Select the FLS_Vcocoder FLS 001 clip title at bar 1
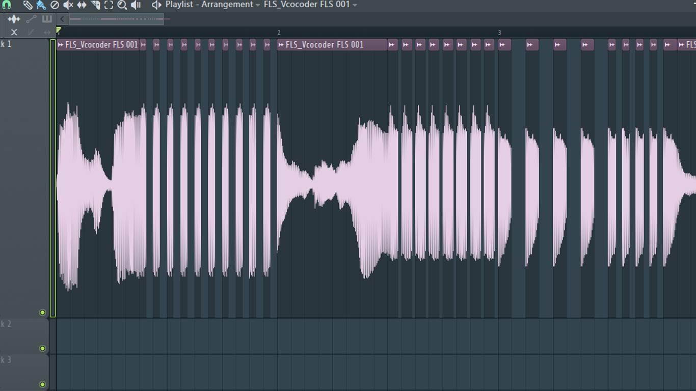Image resolution: width=696 pixels, height=391 pixels. 101,45
